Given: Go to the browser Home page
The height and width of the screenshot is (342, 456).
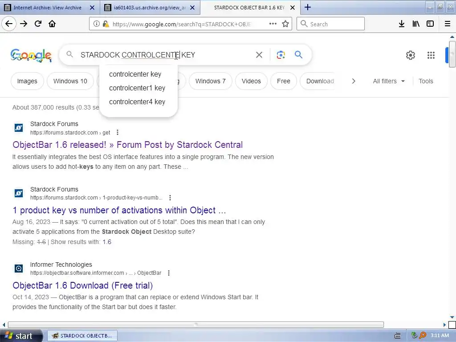Looking at the screenshot, I should (52, 24).
